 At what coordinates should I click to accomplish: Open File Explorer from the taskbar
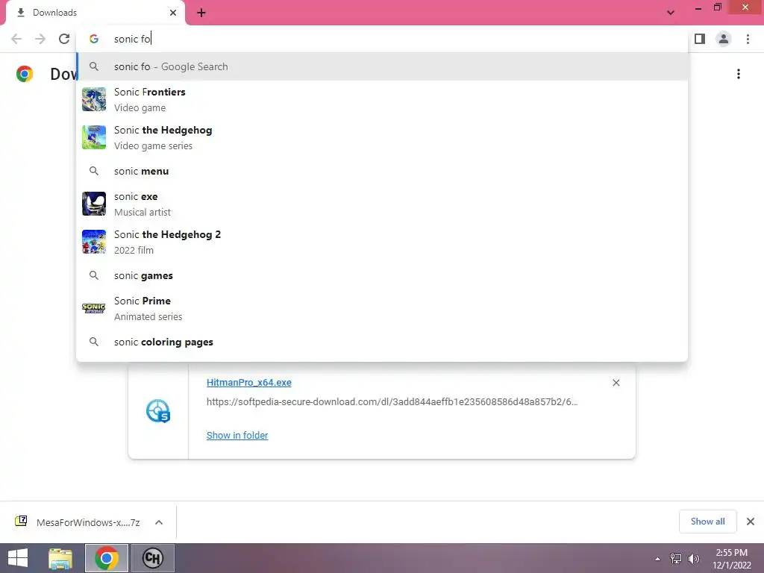point(60,558)
